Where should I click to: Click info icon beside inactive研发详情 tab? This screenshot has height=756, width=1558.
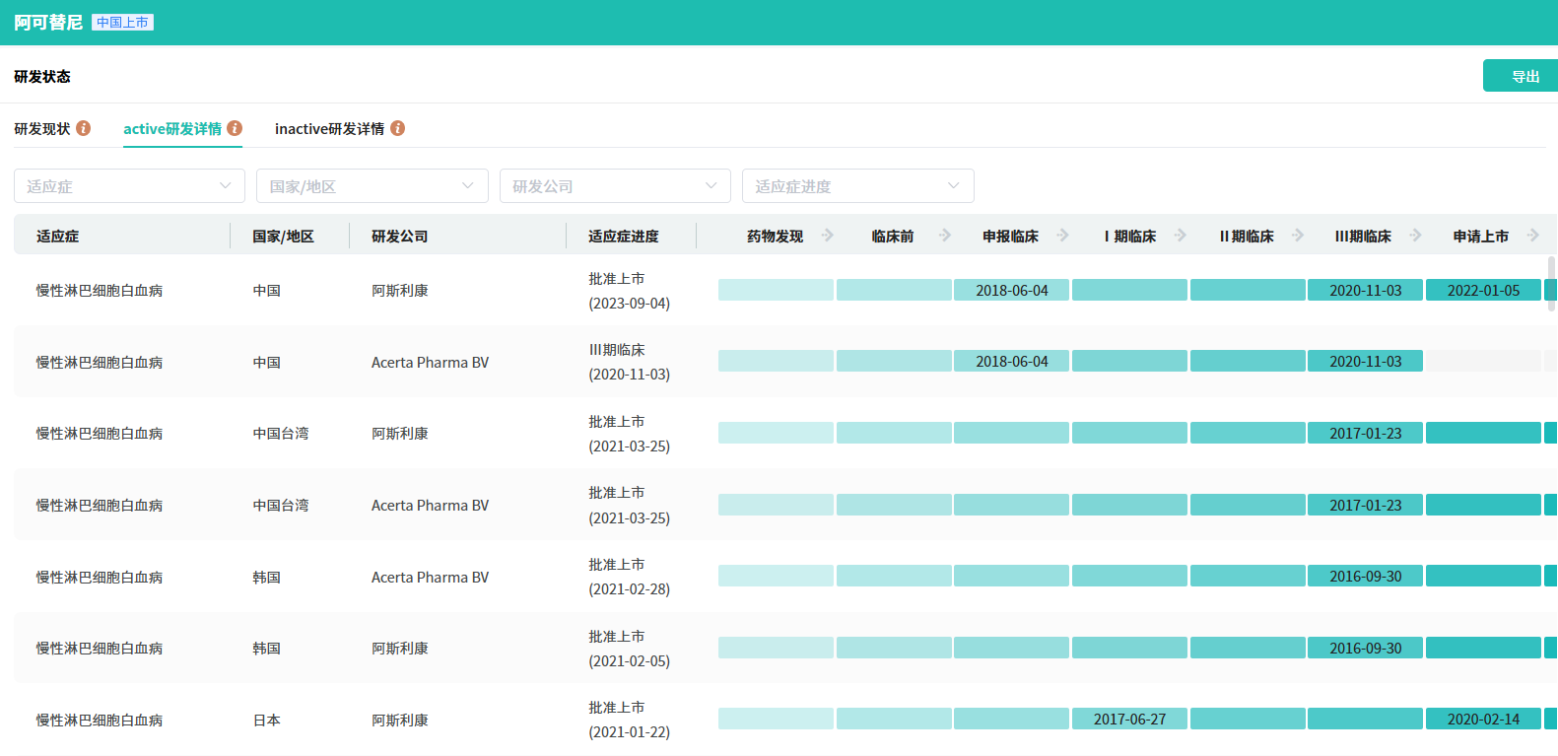pos(398,128)
